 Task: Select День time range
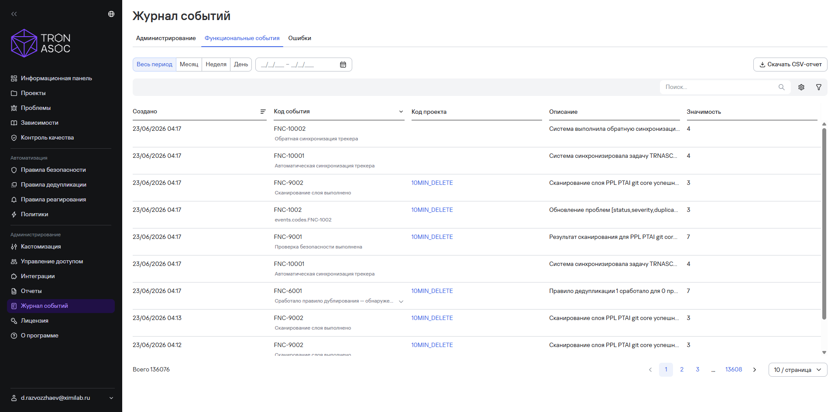[x=241, y=65]
